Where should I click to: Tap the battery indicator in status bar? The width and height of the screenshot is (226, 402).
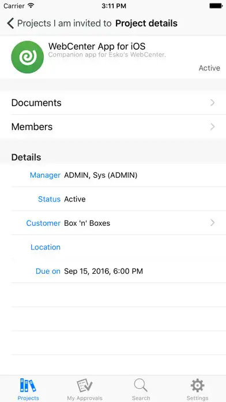click(x=216, y=6)
